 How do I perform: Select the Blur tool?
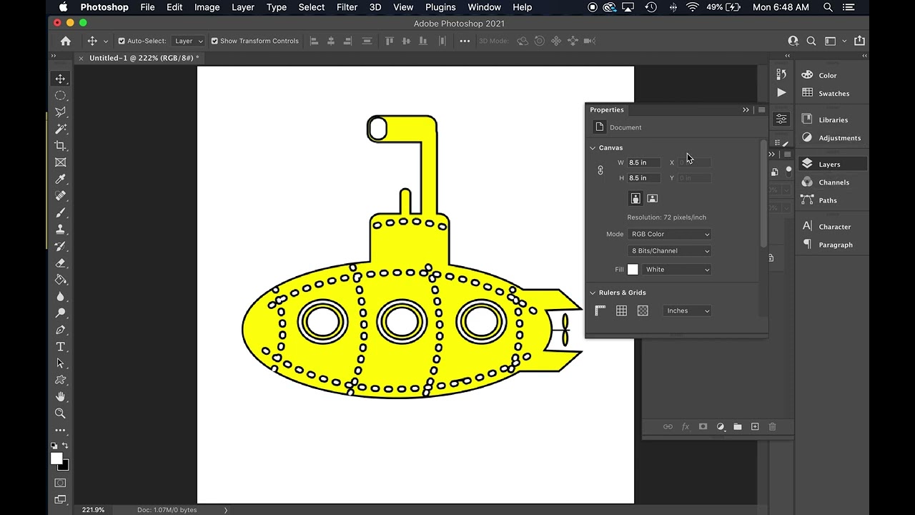61,296
